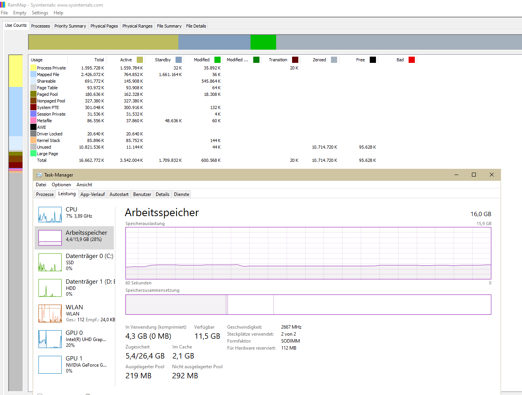Click the Metafile pink color icon
Image resolution: width=522 pixels, height=395 pixels.
coord(33,121)
